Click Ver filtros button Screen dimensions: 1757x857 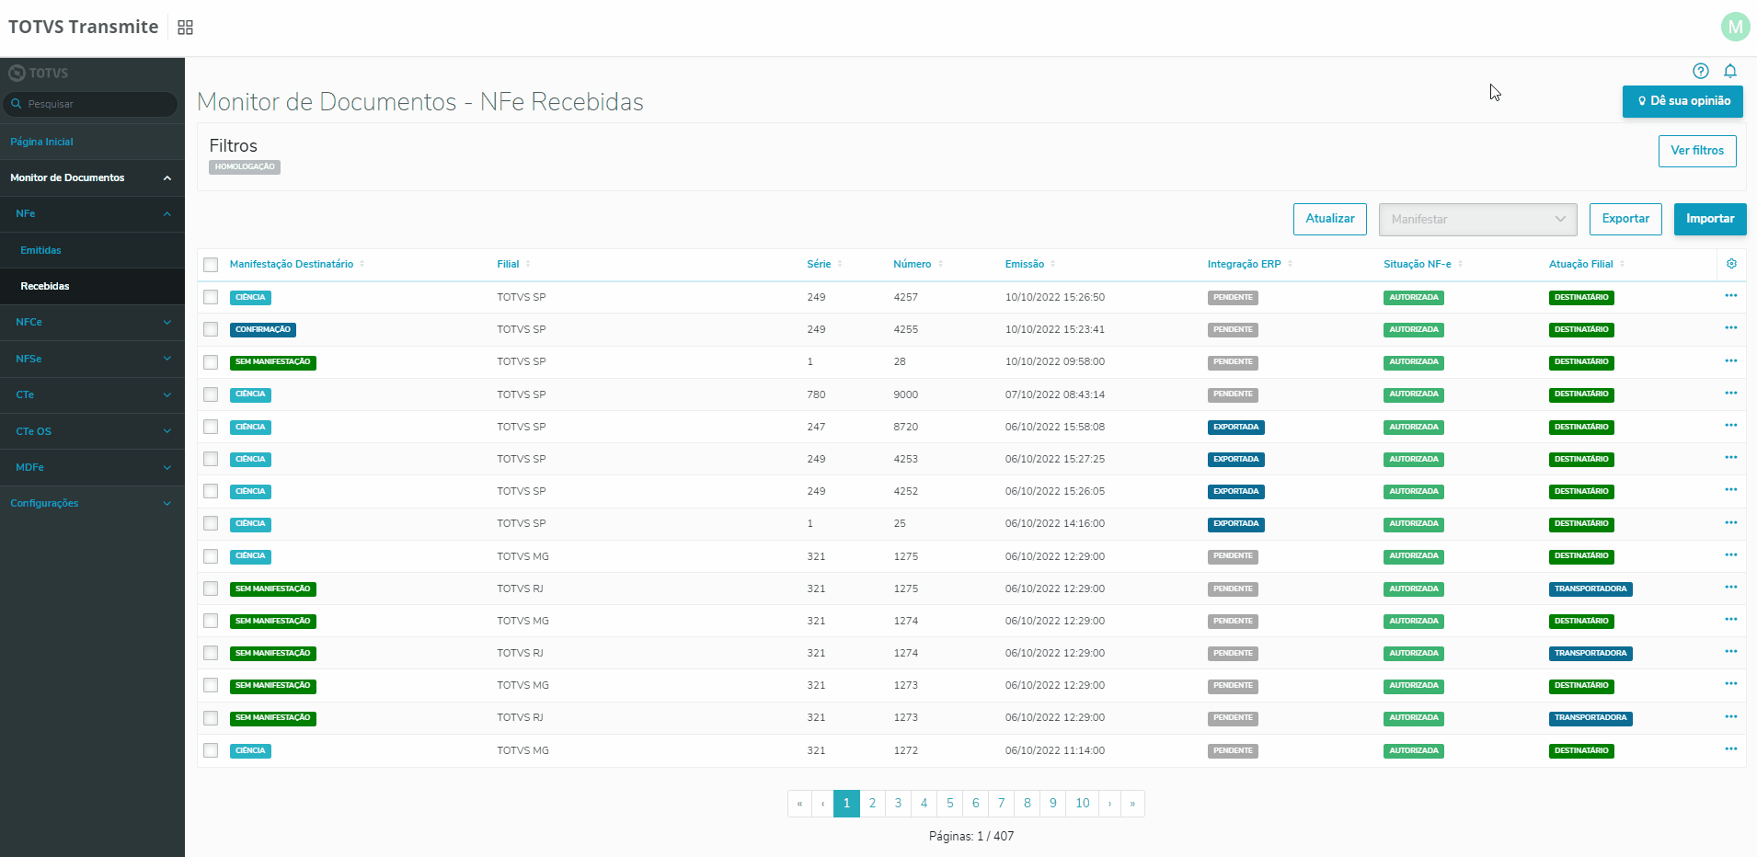(1697, 151)
